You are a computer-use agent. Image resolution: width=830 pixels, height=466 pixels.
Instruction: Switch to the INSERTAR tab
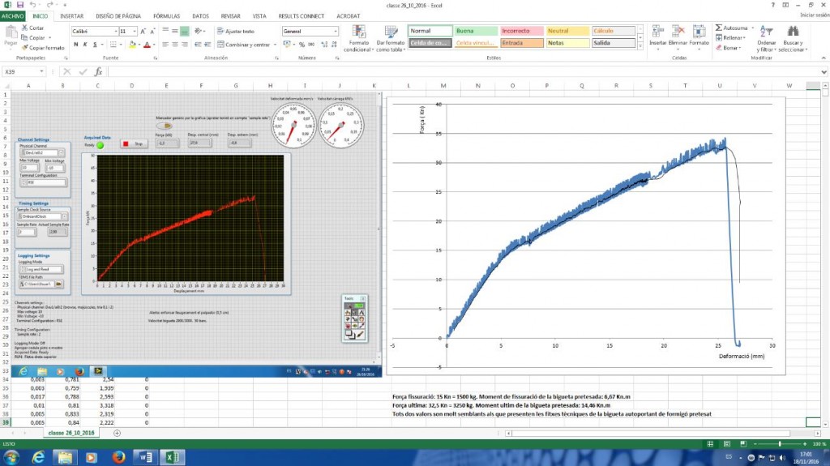(x=71, y=16)
